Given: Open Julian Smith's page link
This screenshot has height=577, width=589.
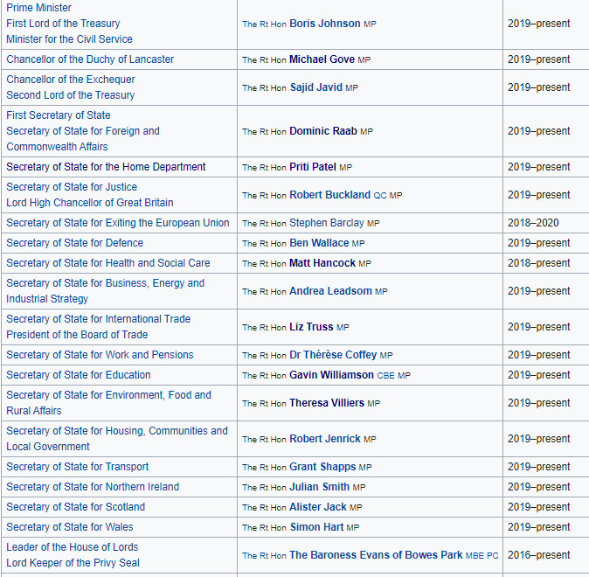Looking at the screenshot, I should pyautogui.click(x=320, y=487).
